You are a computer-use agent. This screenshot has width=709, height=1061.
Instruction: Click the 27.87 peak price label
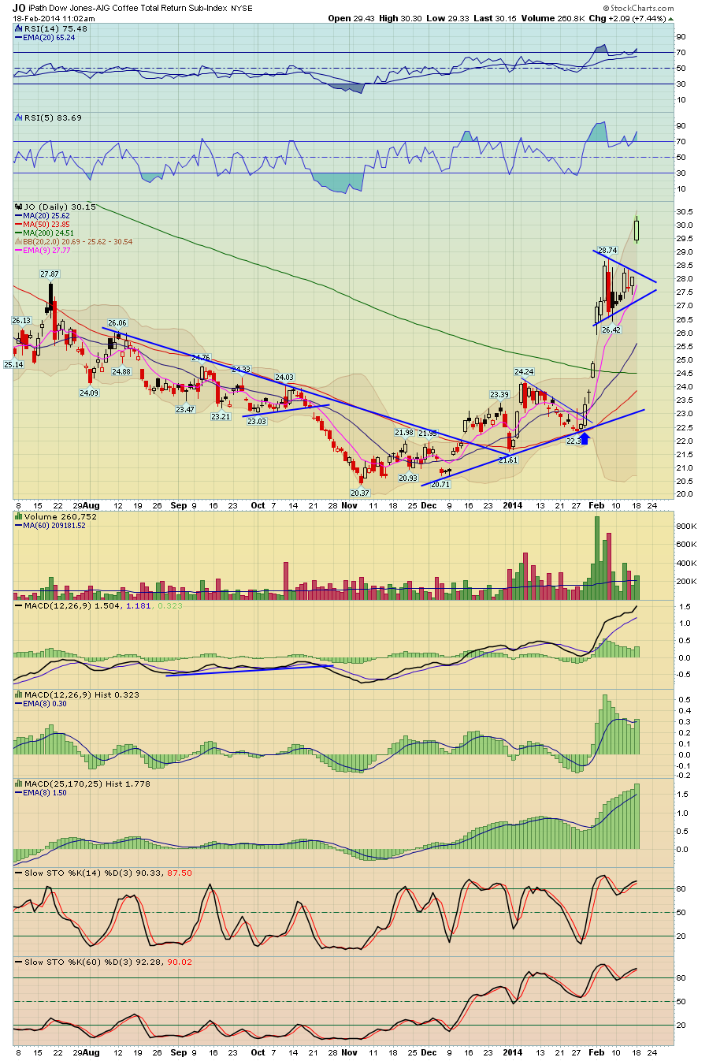pos(49,274)
